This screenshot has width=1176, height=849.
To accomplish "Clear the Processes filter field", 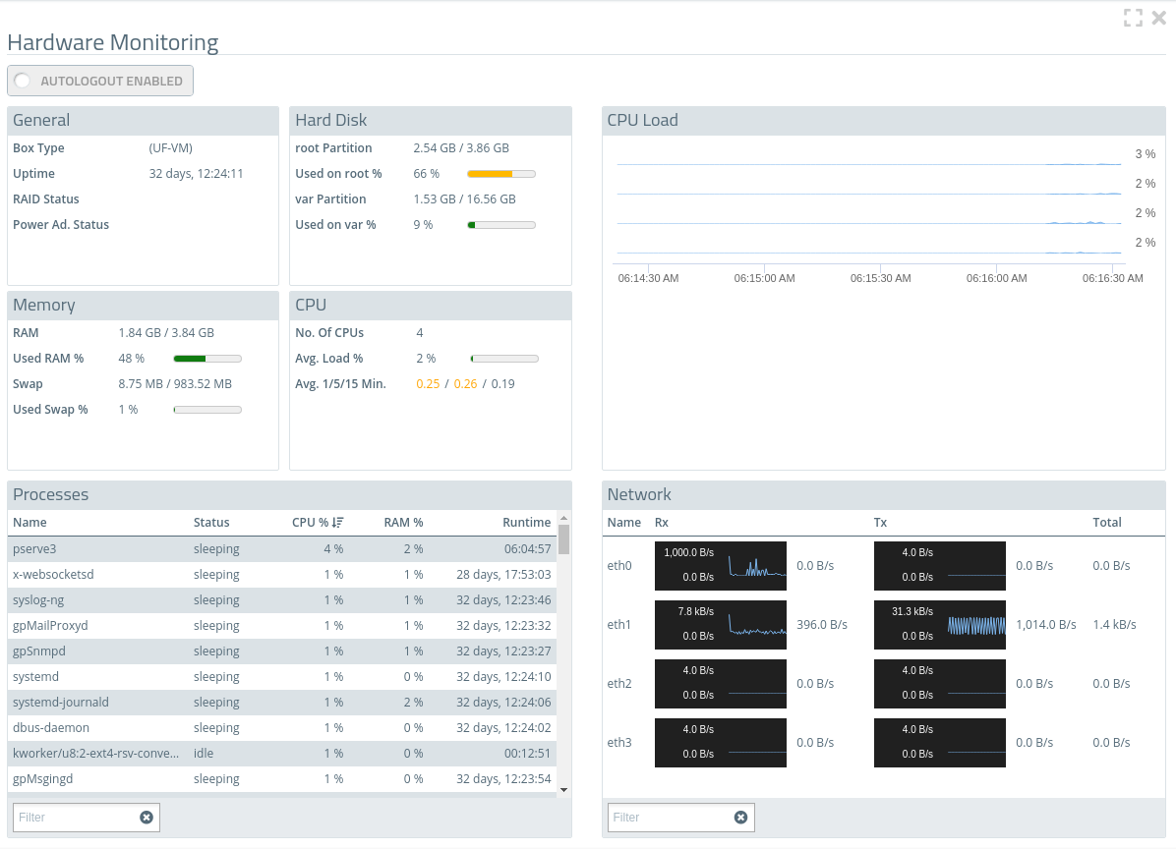I will coord(147,818).
